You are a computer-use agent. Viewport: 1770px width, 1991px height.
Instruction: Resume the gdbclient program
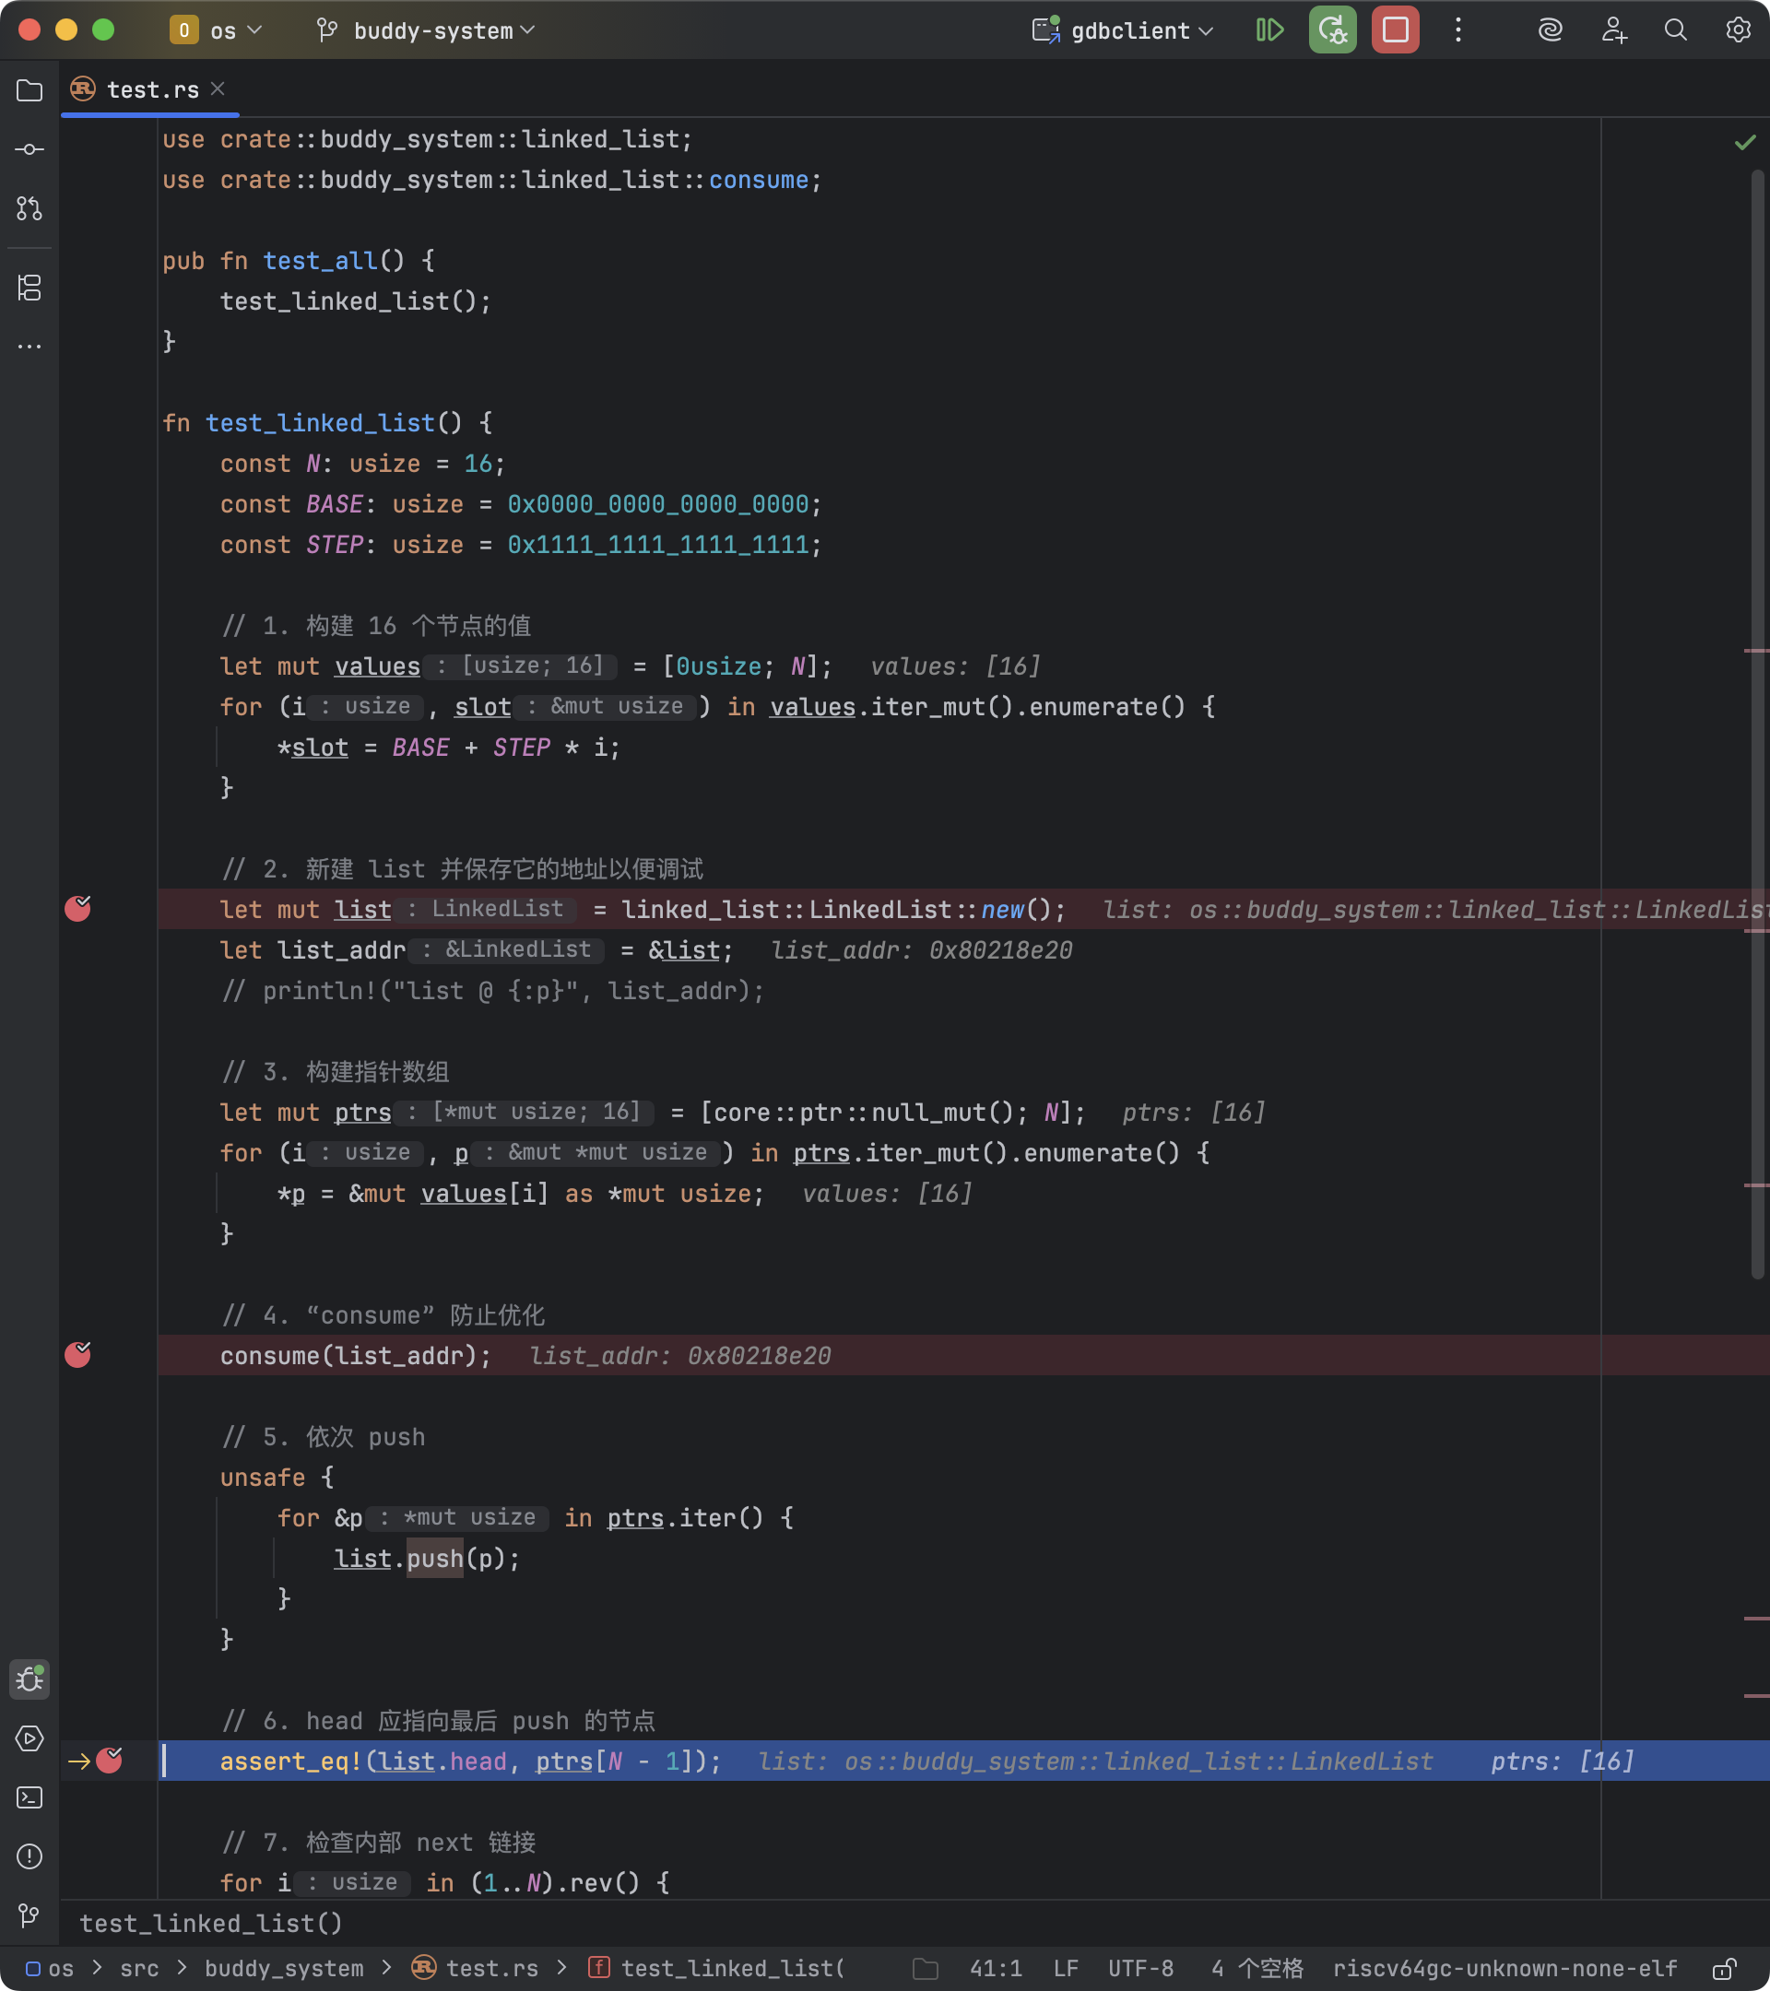pos(1269,30)
